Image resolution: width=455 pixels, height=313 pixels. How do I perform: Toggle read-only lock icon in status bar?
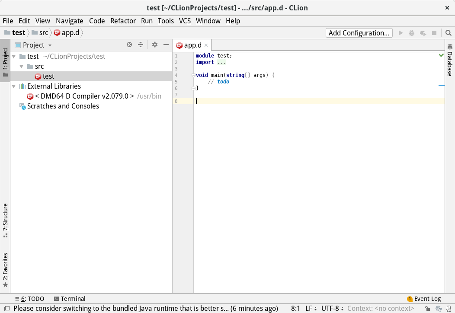coord(427,308)
